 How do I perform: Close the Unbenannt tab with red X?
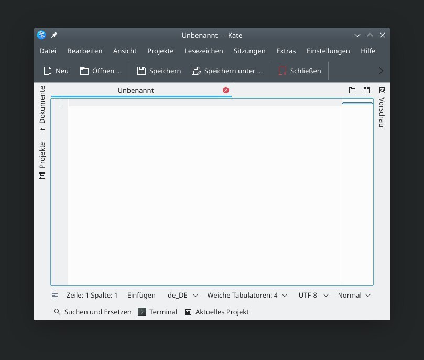pyautogui.click(x=226, y=90)
